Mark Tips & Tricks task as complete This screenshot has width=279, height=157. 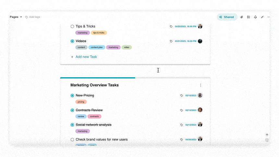click(x=72, y=27)
